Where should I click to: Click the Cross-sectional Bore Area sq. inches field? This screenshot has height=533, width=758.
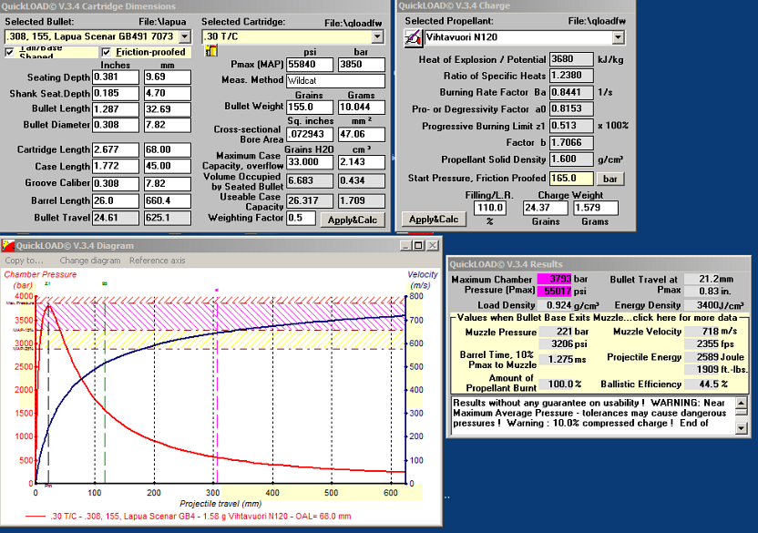310,135
